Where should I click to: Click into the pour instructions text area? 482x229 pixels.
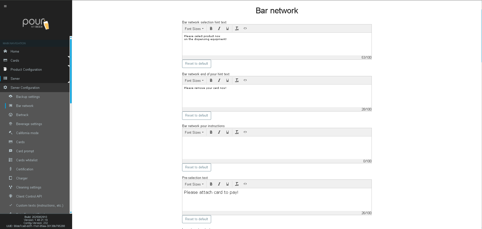pyautogui.click(x=277, y=147)
